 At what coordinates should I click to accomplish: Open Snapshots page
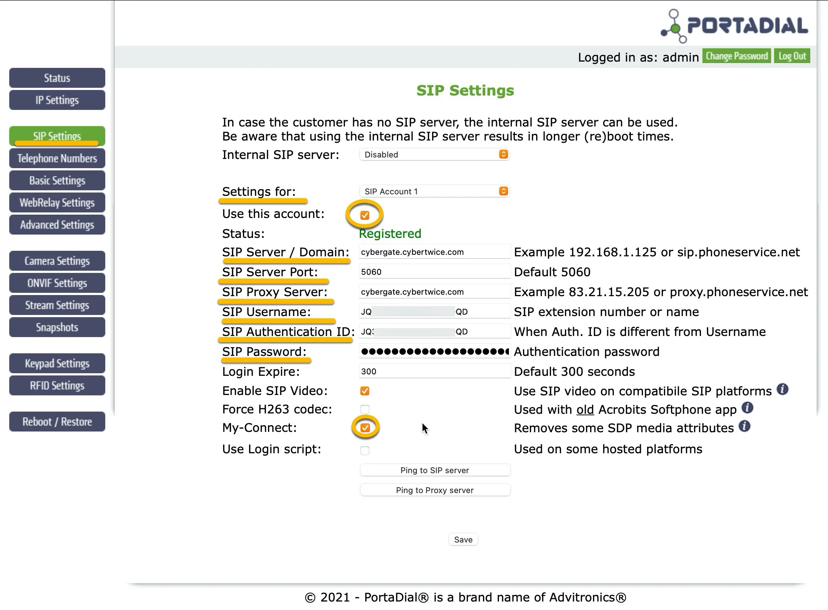coord(57,327)
